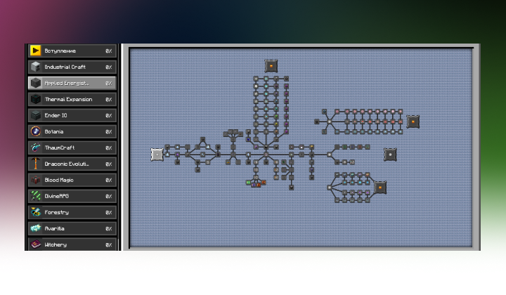Open the Вступление quest chapter
This screenshot has width=506, height=295.
point(70,51)
